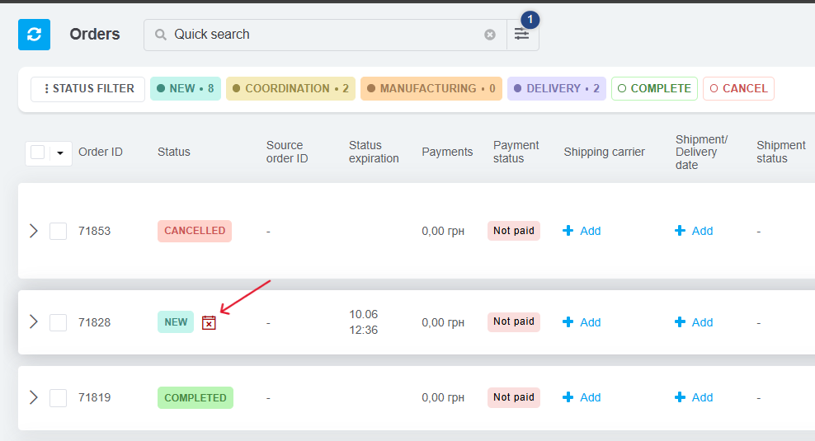Click the blue refresh orders icon
Screen dimensions: 815x441
[35, 35]
